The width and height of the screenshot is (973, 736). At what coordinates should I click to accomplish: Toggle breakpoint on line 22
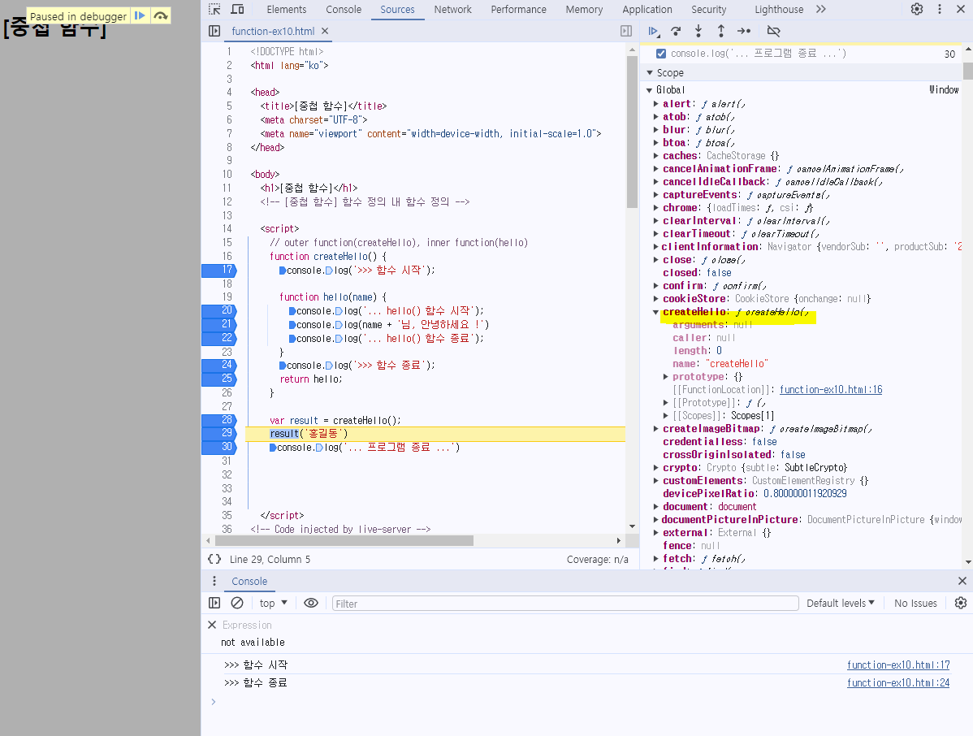point(219,338)
